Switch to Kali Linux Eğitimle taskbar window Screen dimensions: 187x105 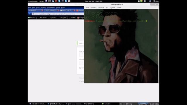point(74,104)
